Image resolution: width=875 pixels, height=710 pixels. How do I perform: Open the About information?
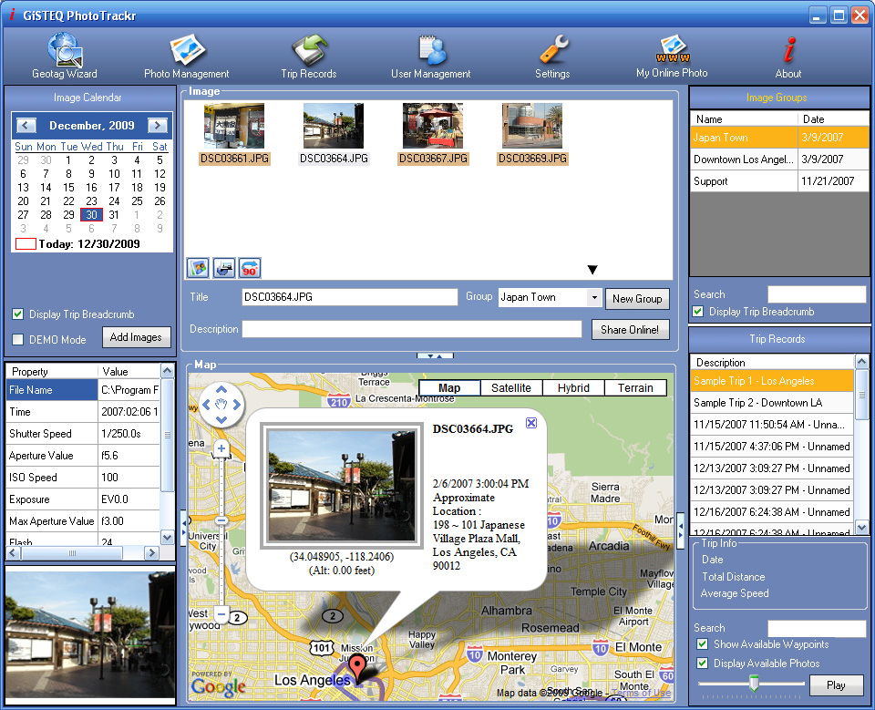pyautogui.click(x=787, y=56)
